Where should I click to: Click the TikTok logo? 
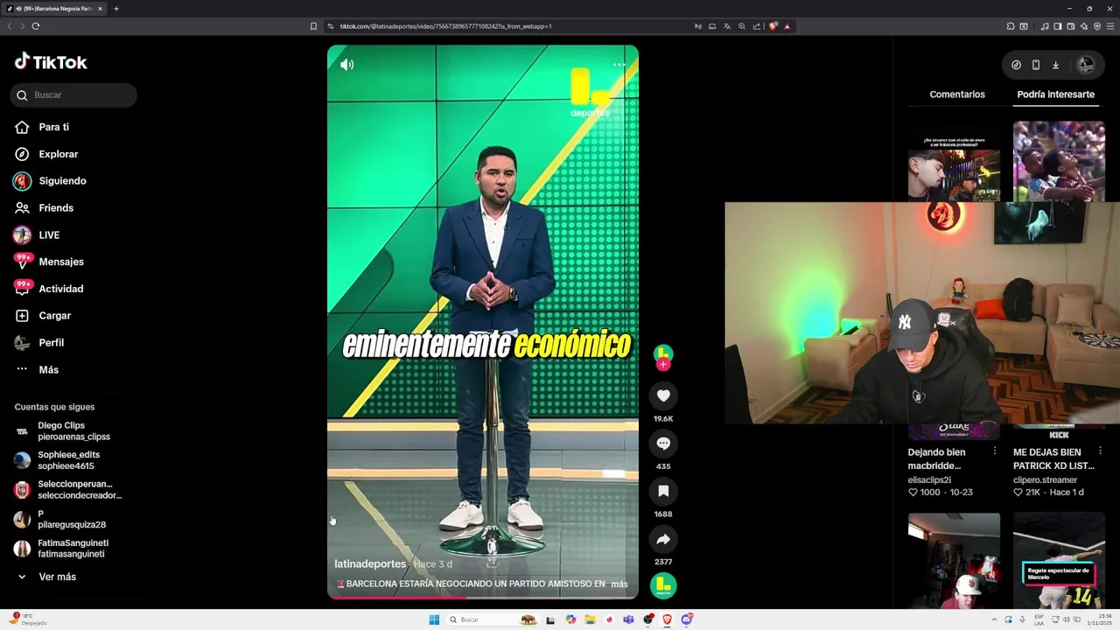point(51,62)
